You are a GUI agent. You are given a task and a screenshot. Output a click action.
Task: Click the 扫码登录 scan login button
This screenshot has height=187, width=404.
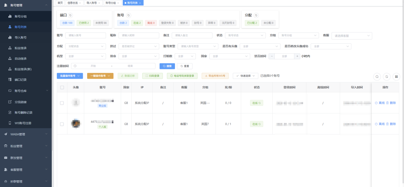pos(153,76)
